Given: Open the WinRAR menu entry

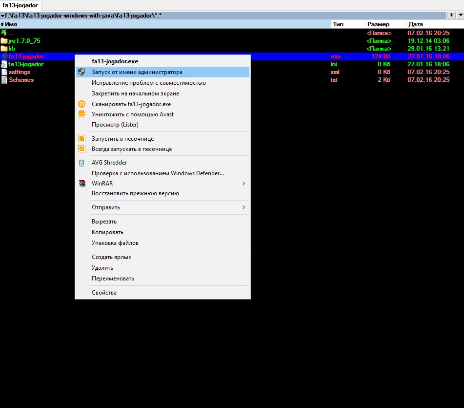Looking at the screenshot, I should pyautogui.click(x=162, y=184).
